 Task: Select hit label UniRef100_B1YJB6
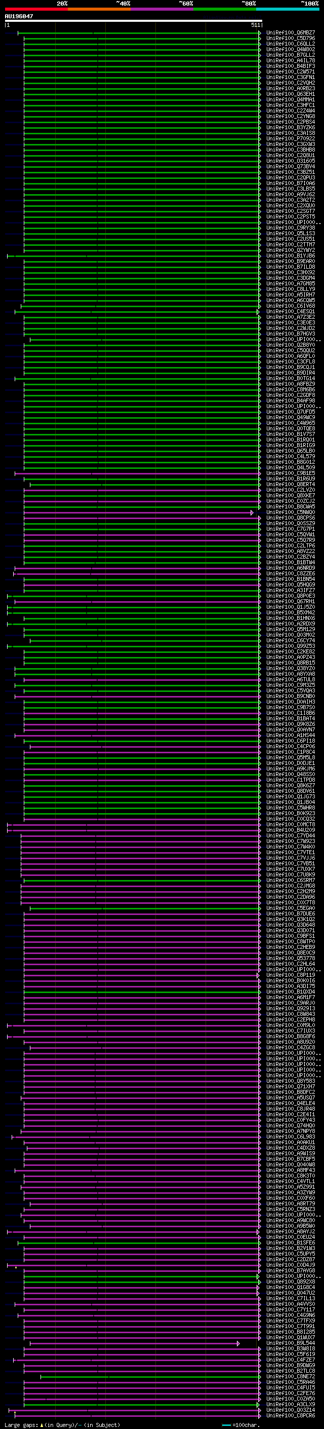tap(291, 255)
